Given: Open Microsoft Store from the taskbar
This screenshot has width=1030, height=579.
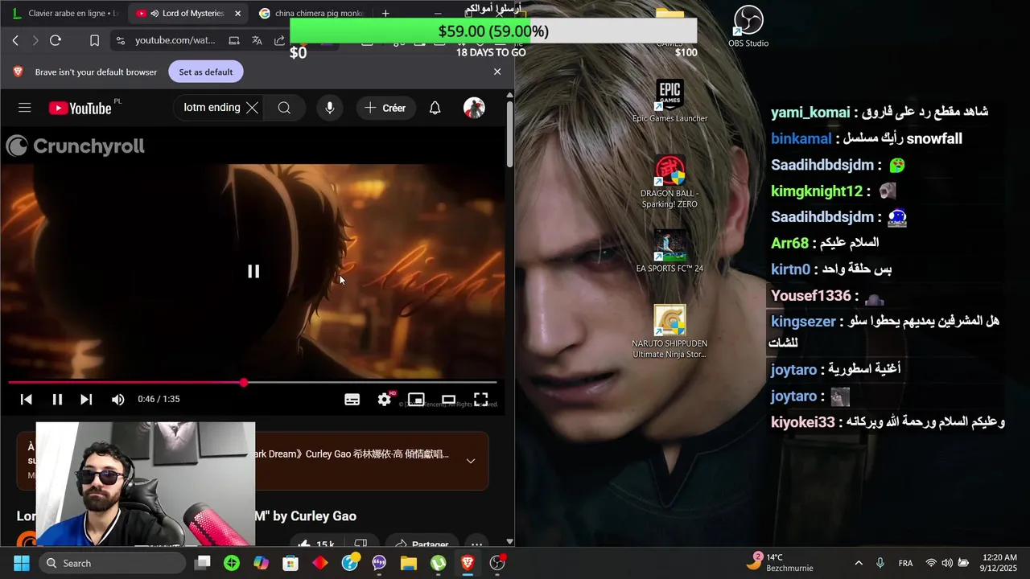Looking at the screenshot, I should tap(290, 563).
